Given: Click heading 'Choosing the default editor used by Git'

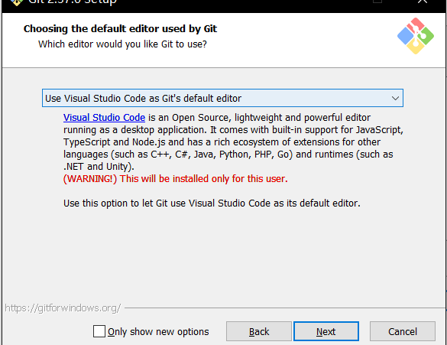Looking at the screenshot, I should pyautogui.click(x=120, y=29).
